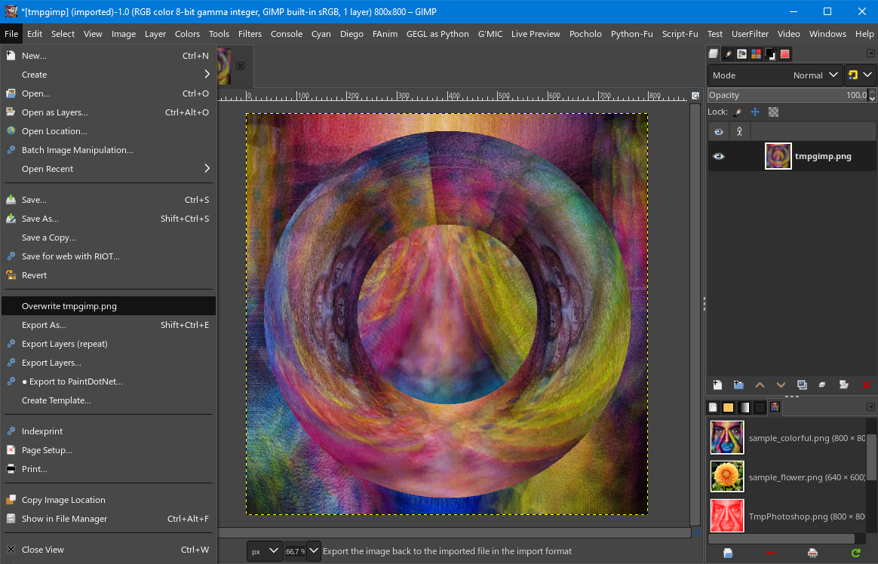
Task: Open the Script-Fu menu
Action: tap(680, 34)
